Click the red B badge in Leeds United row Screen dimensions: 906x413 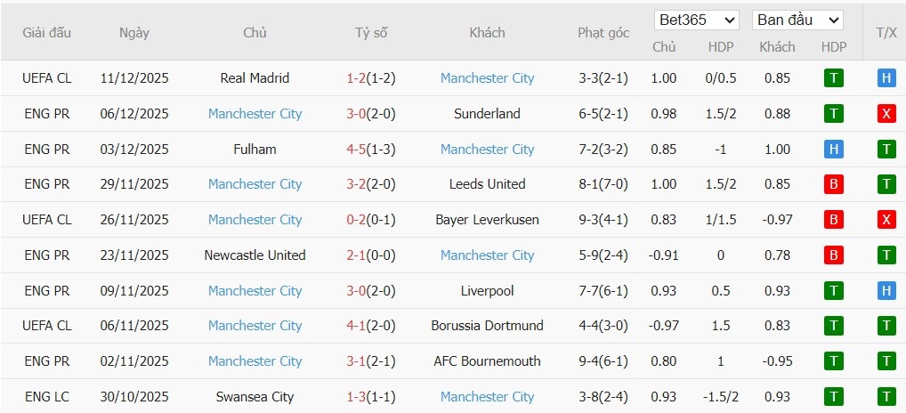pyautogui.click(x=834, y=184)
